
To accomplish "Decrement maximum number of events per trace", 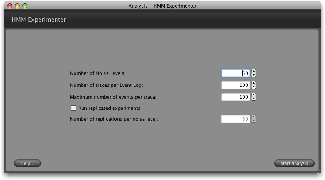I will pyautogui.click(x=253, y=99).
